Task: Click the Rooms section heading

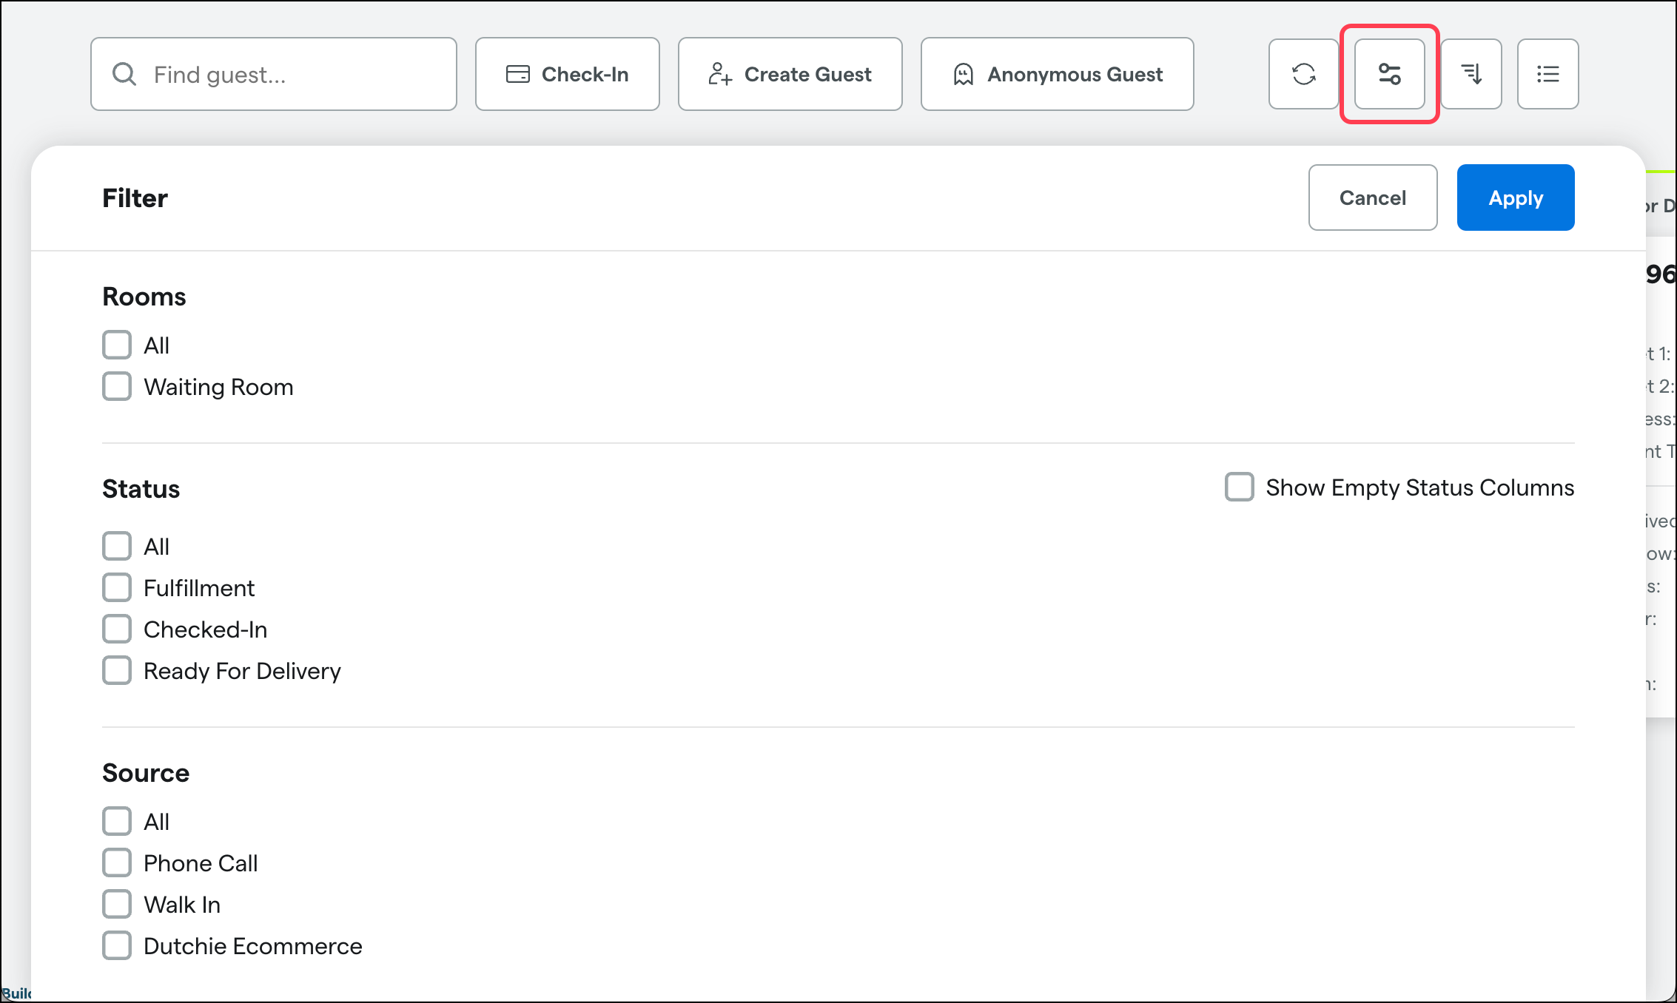Action: point(144,297)
